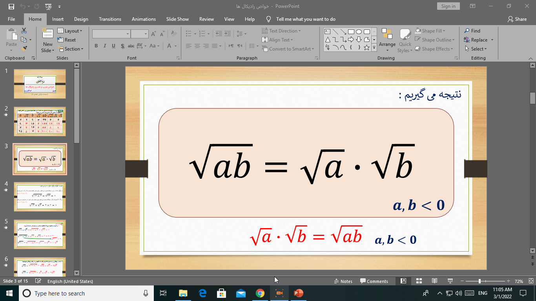Click the Format Painter icon
The image size is (536, 301).
[24, 49]
